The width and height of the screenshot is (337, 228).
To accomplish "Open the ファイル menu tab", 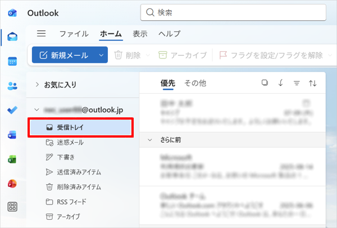I will (74, 34).
